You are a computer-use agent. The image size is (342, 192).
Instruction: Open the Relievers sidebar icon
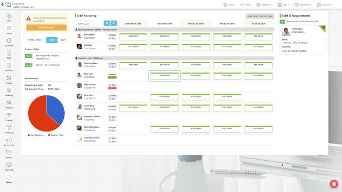click(x=9, y=66)
